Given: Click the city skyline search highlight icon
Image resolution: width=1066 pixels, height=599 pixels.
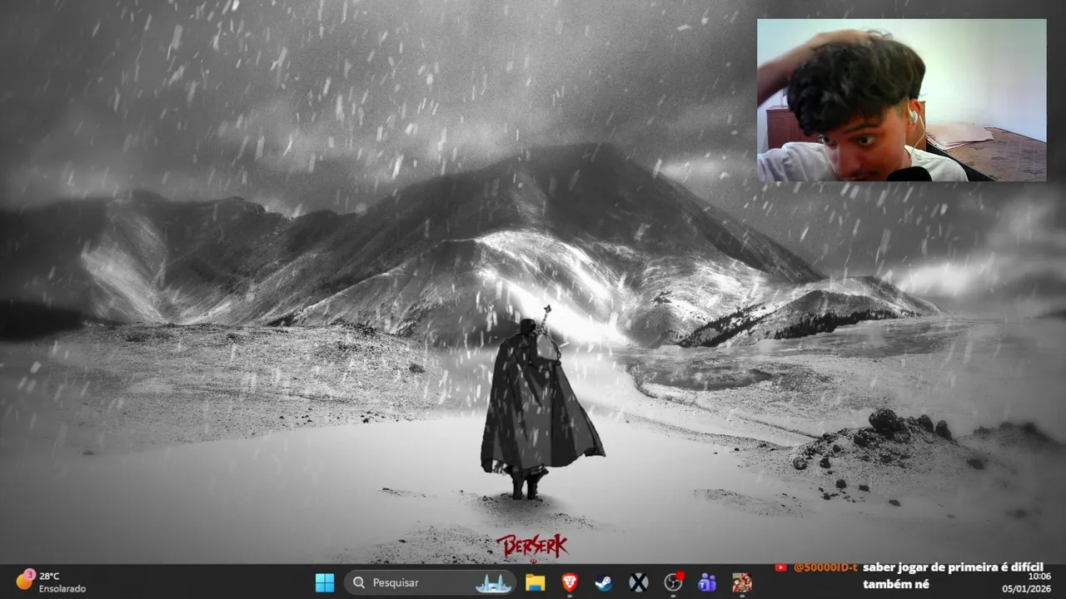Looking at the screenshot, I should click(x=494, y=583).
